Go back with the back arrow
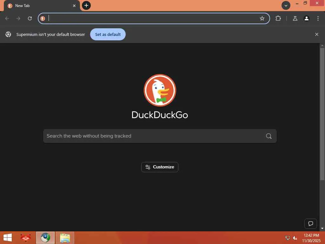This screenshot has width=325, height=244. 7,18
